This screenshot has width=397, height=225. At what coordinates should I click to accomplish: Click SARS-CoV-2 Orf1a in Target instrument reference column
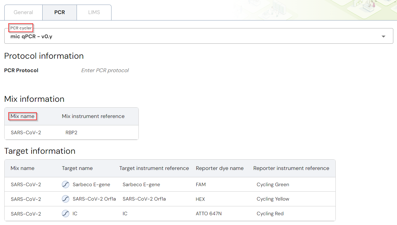coord(144,199)
